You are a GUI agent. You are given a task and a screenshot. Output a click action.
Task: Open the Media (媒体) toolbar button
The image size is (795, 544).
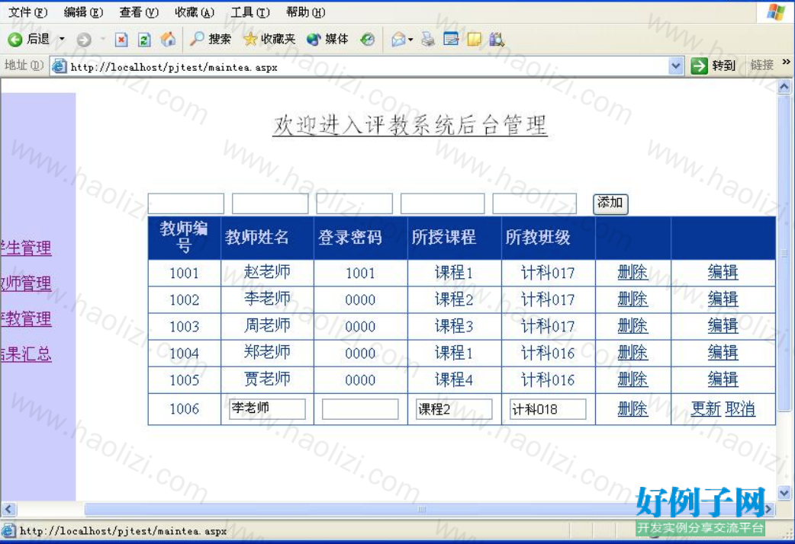pyautogui.click(x=328, y=39)
